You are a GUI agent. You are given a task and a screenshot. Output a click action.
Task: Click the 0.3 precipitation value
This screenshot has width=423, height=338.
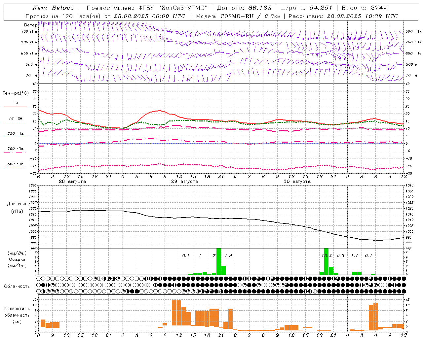pyautogui.click(x=340, y=256)
